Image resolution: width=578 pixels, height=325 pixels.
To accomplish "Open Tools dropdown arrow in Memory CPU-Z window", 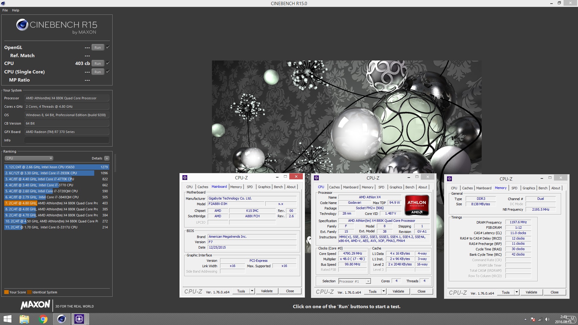I will [x=517, y=292].
